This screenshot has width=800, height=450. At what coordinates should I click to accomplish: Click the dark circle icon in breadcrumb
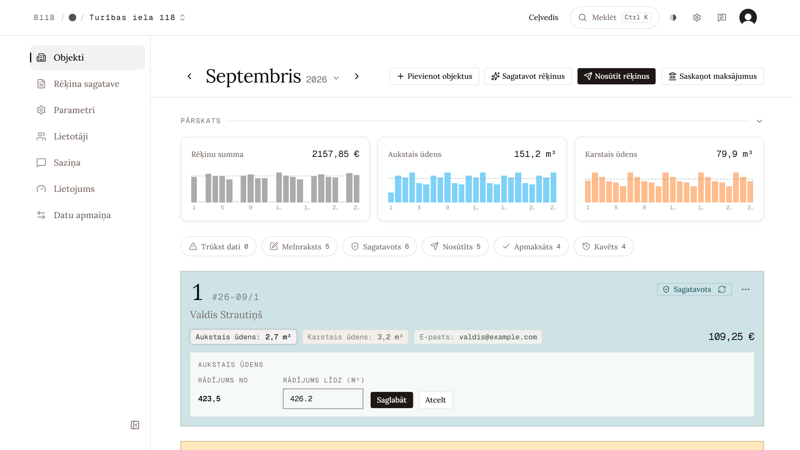[72, 17]
